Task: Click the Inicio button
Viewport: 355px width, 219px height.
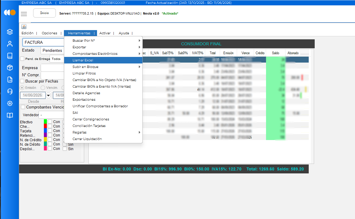Action: (44, 13)
